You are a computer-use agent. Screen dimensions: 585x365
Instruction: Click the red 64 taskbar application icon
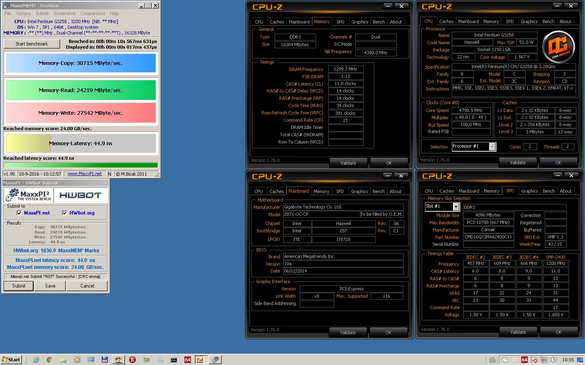pyautogui.click(x=188, y=359)
